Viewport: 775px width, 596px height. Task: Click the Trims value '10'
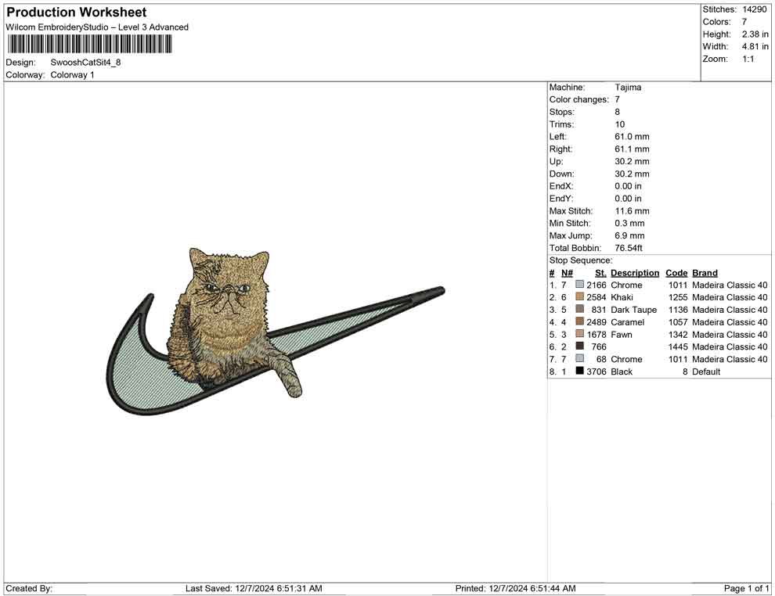tap(620, 124)
